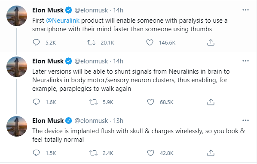
Task: Open more options on the 13h tweet
Action: click(x=245, y=120)
